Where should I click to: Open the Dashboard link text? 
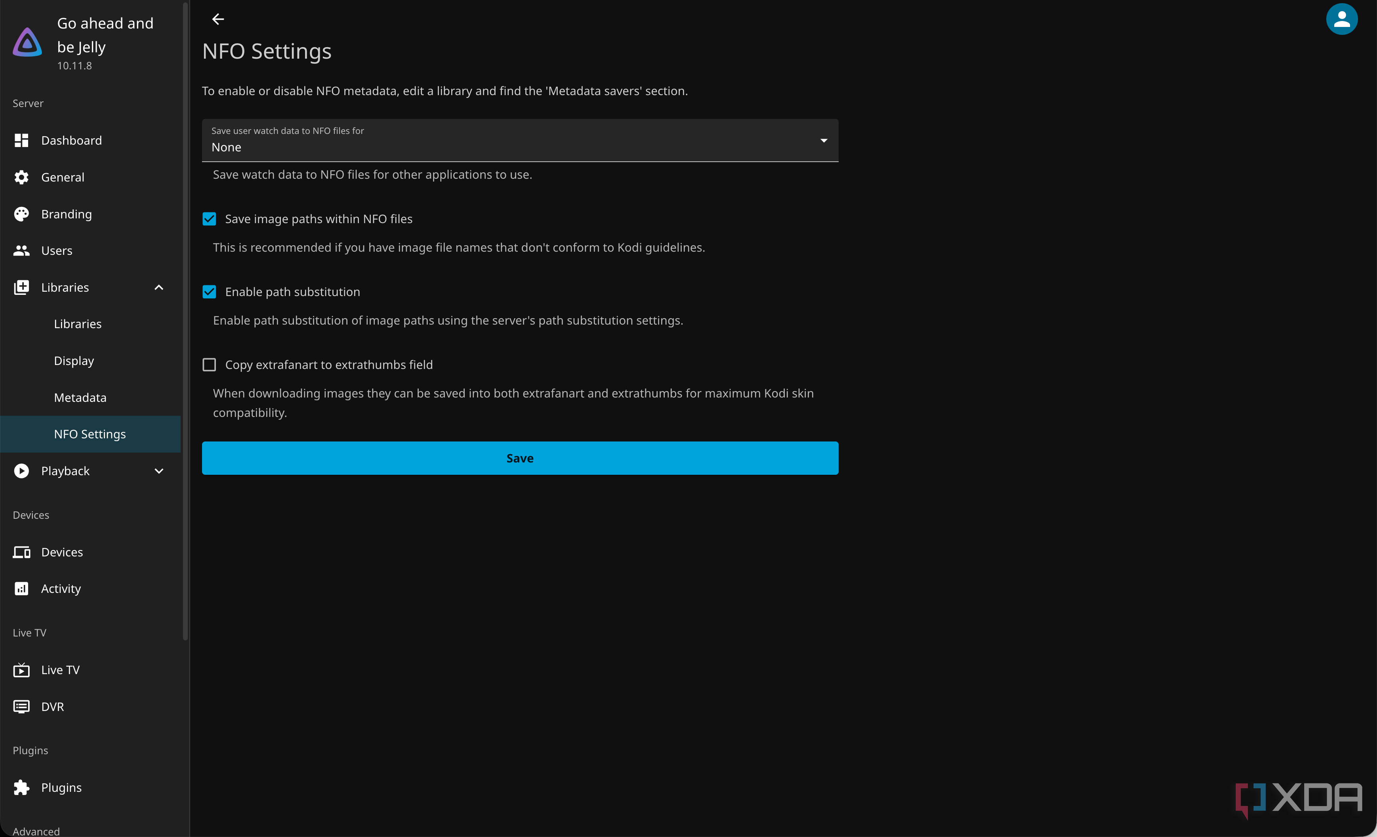[72, 140]
